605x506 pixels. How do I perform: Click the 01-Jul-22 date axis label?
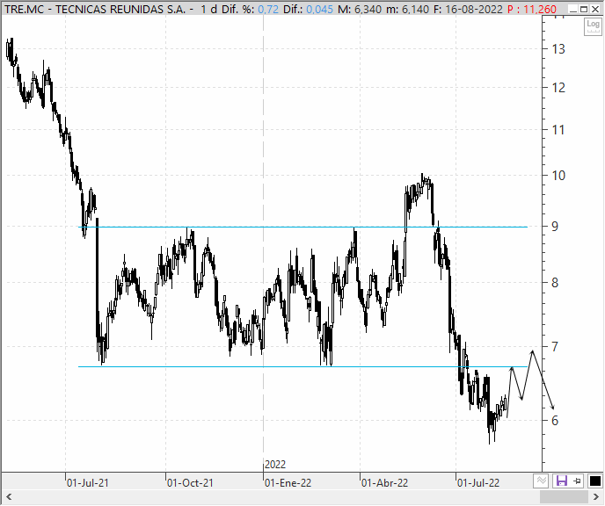click(478, 483)
